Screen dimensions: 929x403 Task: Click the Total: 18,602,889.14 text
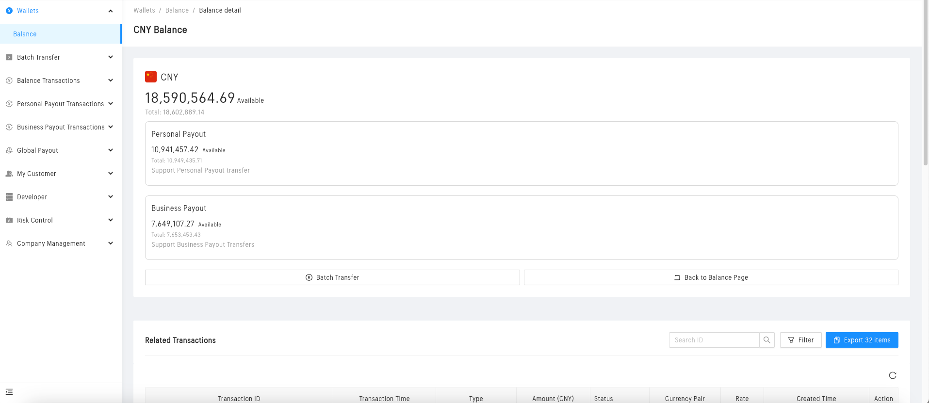pyautogui.click(x=175, y=112)
